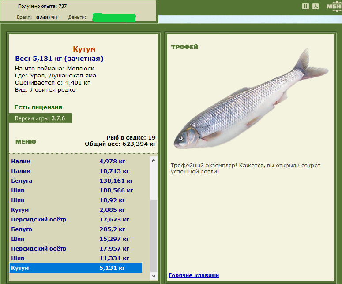
Task: Select the Налим 10,713 кг row
Action: pos(76,171)
